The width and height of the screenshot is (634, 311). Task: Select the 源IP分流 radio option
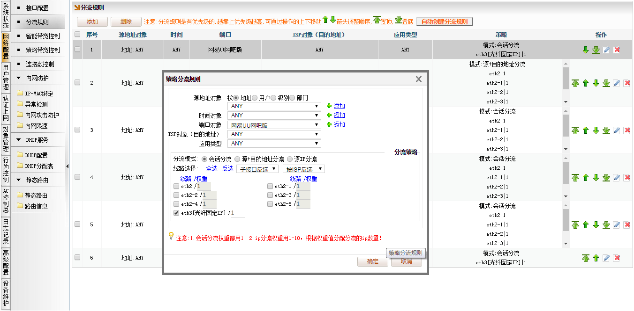click(x=290, y=159)
